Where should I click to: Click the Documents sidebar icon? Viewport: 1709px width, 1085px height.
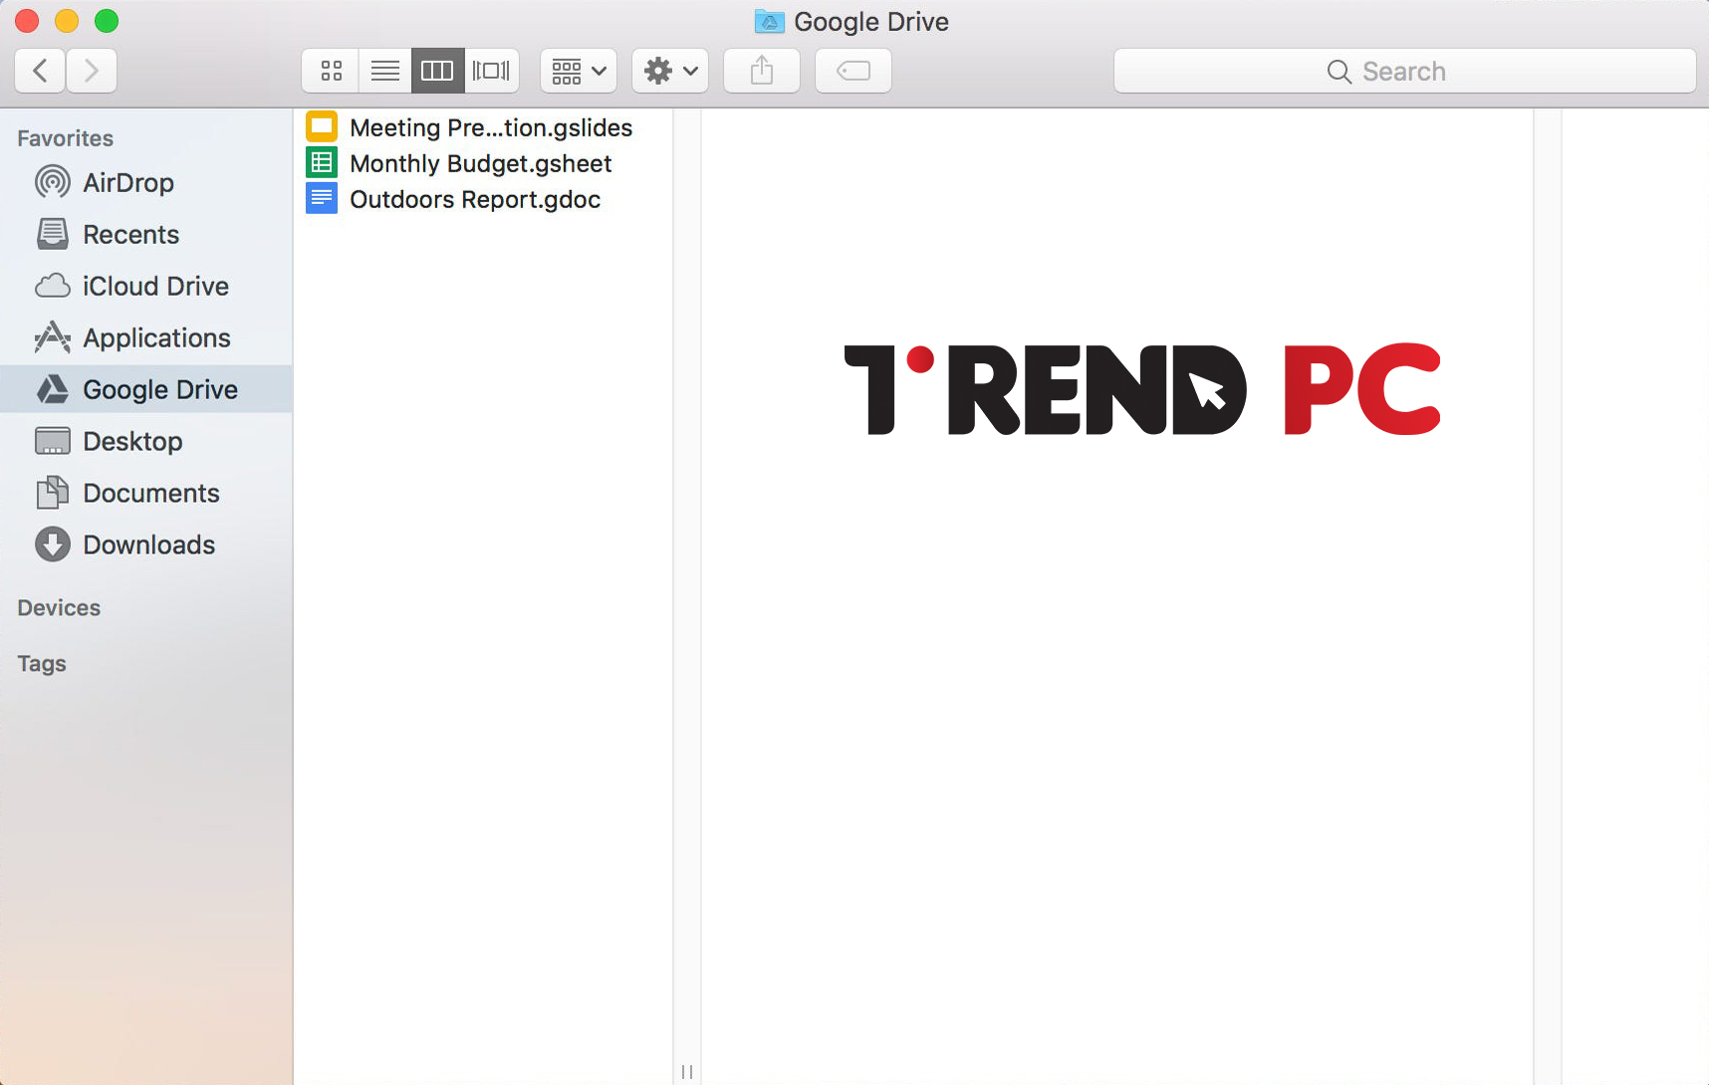point(53,493)
